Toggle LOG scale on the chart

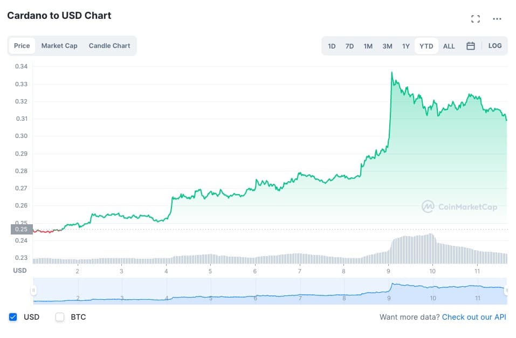click(x=495, y=46)
